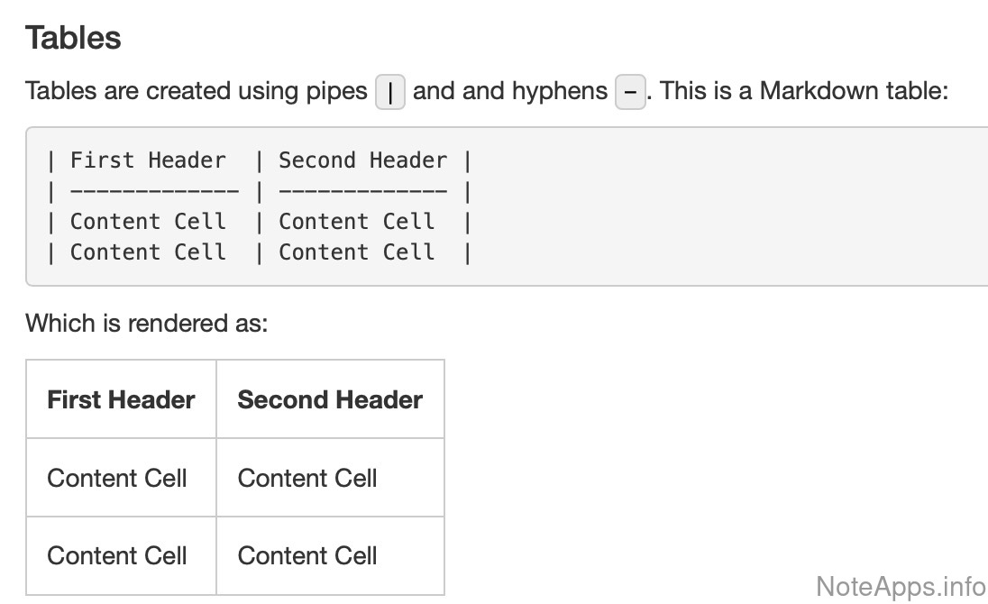Image resolution: width=988 pixels, height=604 pixels.
Task: Click the NoteApps.info watermark
Action: click(x=899, y=586)
